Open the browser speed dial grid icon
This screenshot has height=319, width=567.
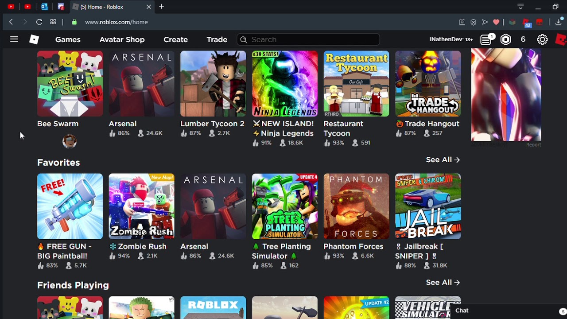[x=53, y=22]
